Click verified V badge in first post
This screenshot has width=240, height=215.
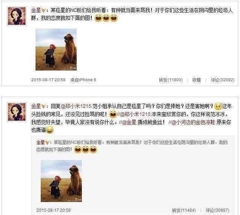pyautogui.click(x=44, y=11)
